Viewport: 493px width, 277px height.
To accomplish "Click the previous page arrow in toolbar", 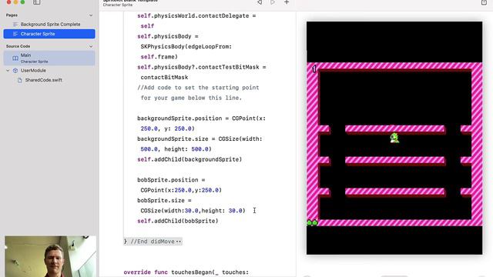I will click(260, 2).
